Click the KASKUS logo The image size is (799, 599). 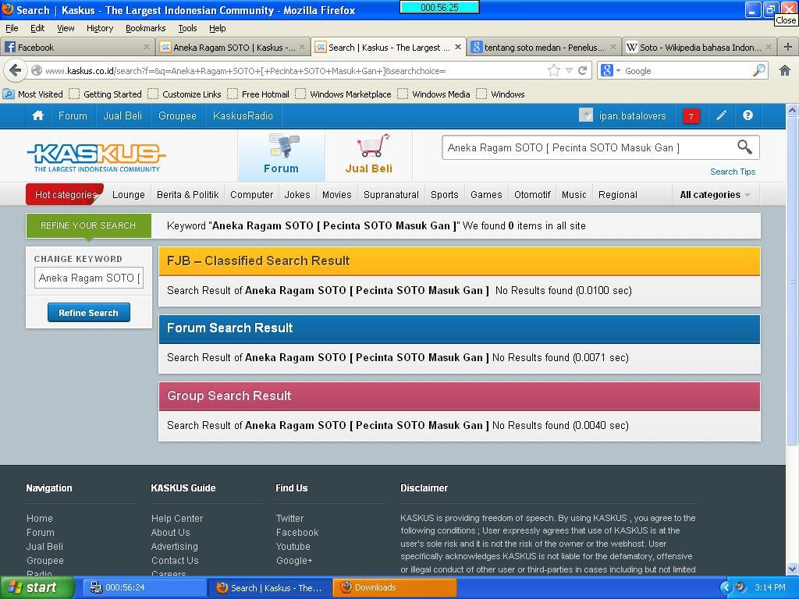pyautogui.click(x=96, y=158)
